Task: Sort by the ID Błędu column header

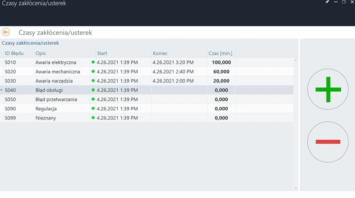Action: coord(14,53)
